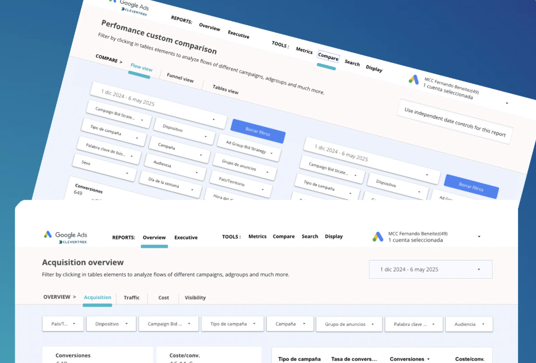The image size is (536, 363).
Task: Open the País/T... filter dropdown
Action: pyautogui.click(x=63, y=324)
